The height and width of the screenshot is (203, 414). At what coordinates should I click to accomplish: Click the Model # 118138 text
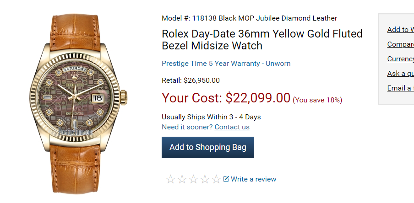[x=249, y=18]
